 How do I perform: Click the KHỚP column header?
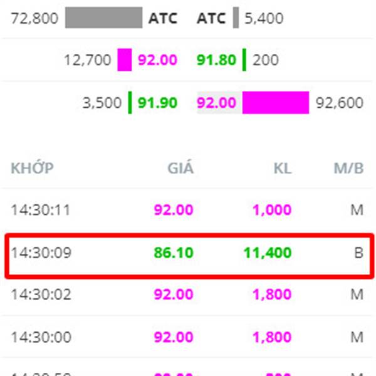32,168
